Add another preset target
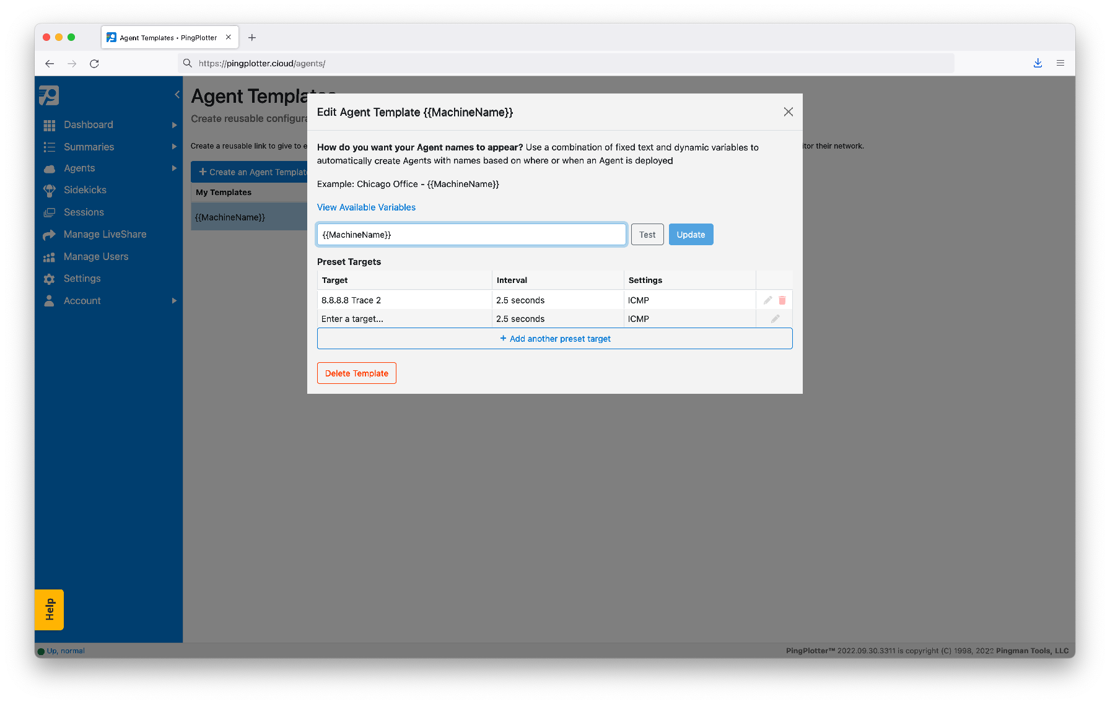This screenshot has width=1110, height=704. [x=555, y=339]
